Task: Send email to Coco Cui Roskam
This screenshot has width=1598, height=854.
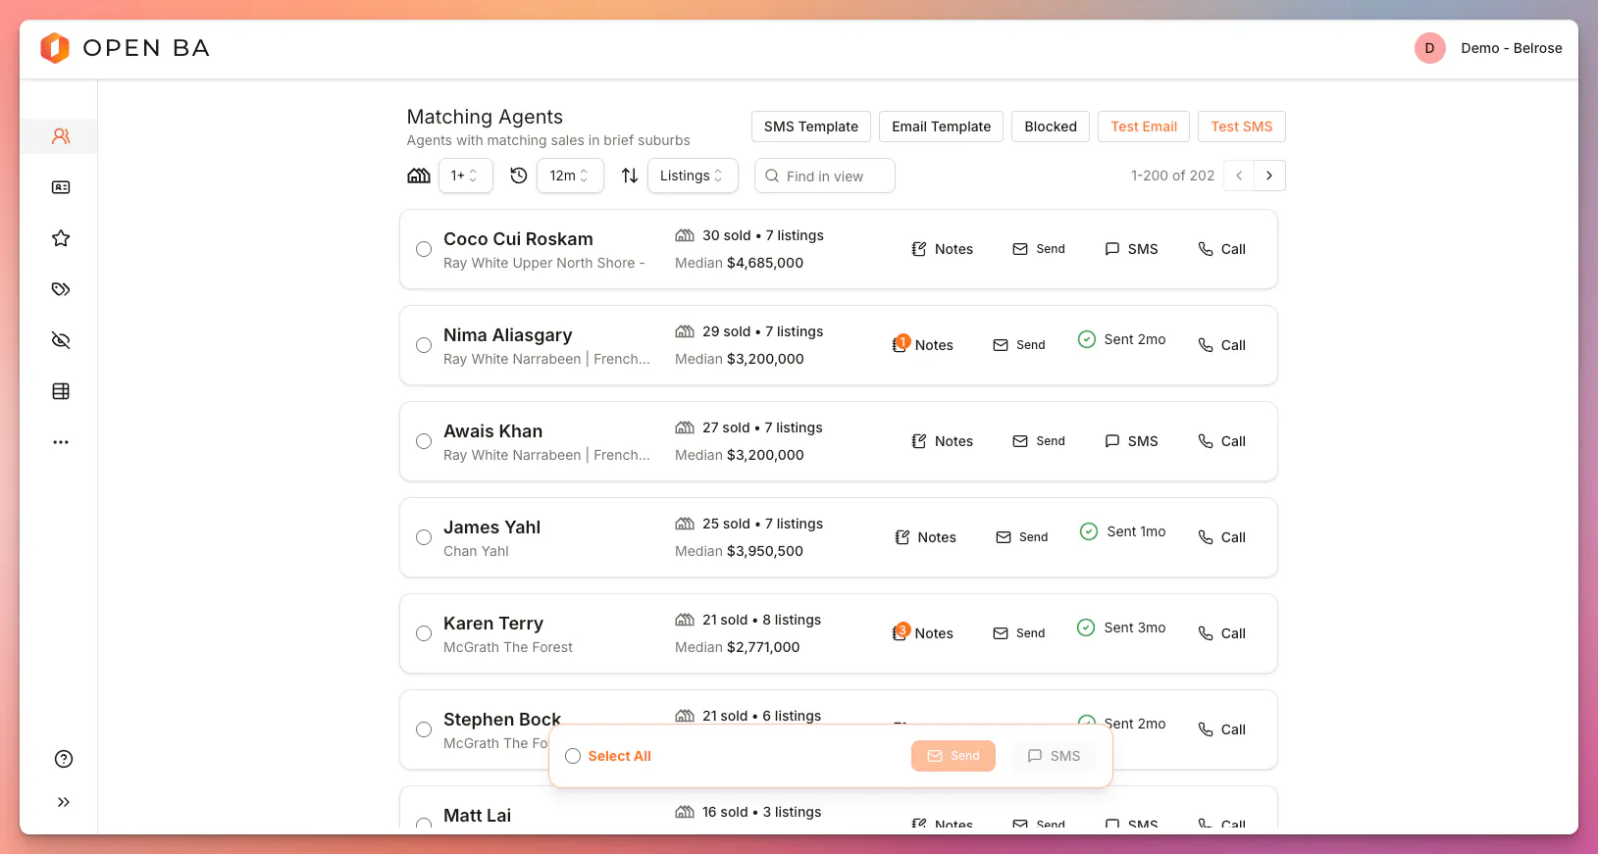Action: pos(1039,249)
